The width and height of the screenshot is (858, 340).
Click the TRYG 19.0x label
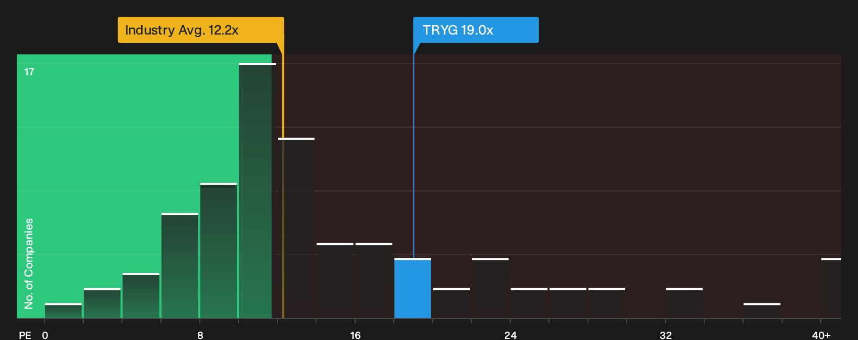click(476, 30)
